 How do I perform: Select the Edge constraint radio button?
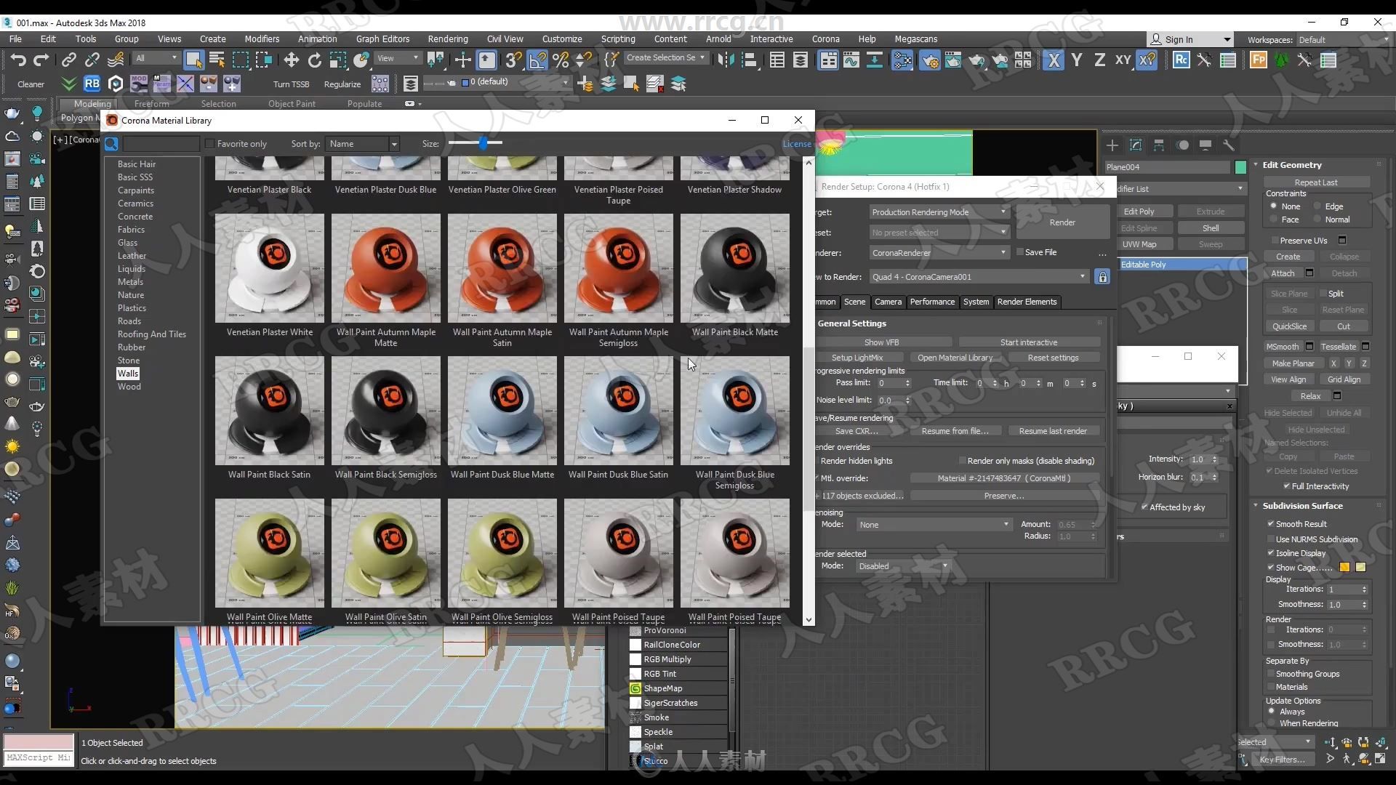tap(1317, 206)
